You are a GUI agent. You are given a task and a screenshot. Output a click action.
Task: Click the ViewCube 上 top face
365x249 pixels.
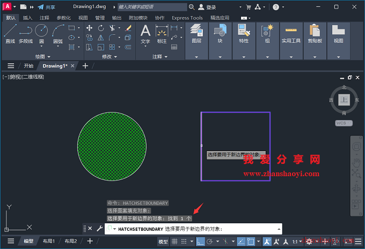click(344, 100)
